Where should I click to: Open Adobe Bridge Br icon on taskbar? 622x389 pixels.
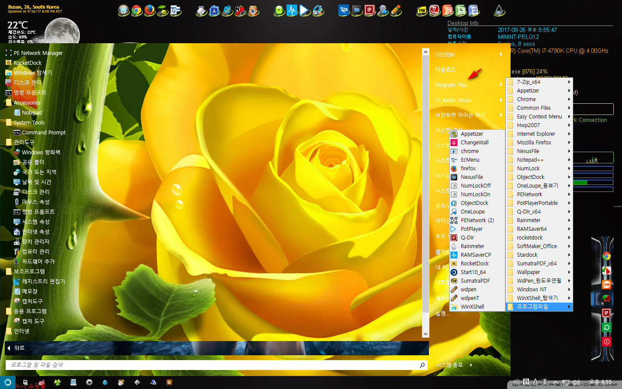click(x=169, y=383)
